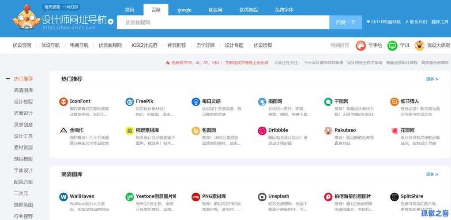Open 优设官网 in the nav bar
Screen dimensions: 451x220
click(22, 45)
